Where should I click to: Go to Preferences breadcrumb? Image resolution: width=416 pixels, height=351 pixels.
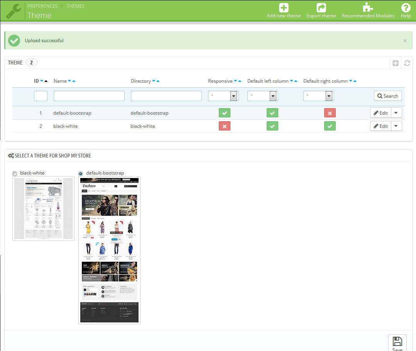(42, 6)
